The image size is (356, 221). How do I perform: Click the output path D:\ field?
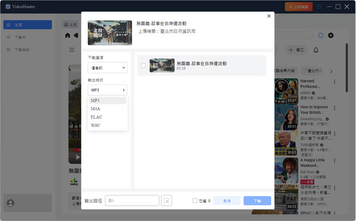point(132,201)
